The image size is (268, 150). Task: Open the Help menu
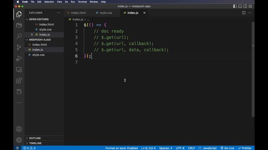click(x=103, y=2)
